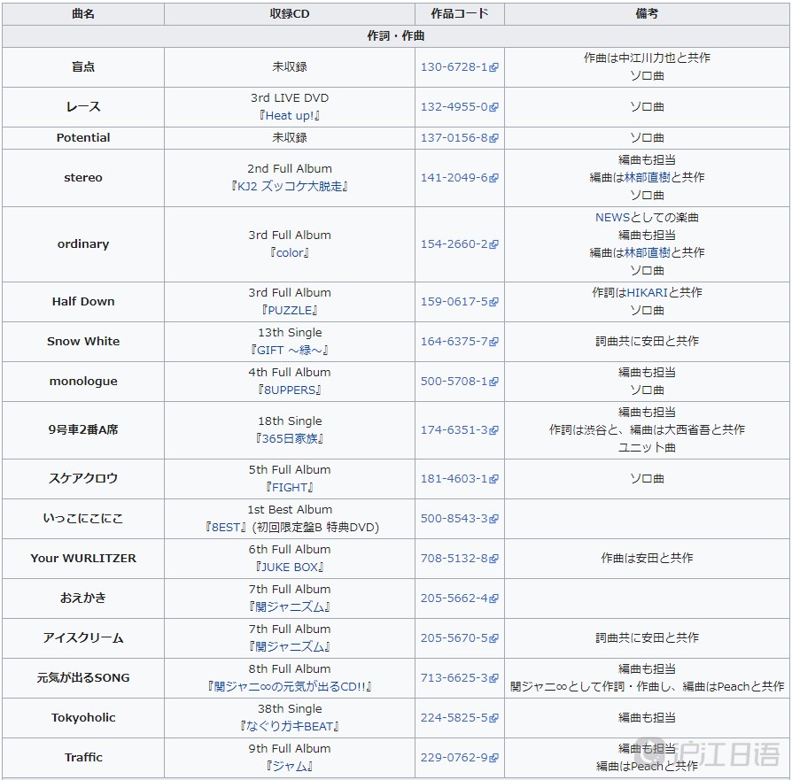Open the 『KJ2 ズッコケ大脱走』 album link
Image resolution: width=792 pixels, height=780 pixels.
pos(290,186)
